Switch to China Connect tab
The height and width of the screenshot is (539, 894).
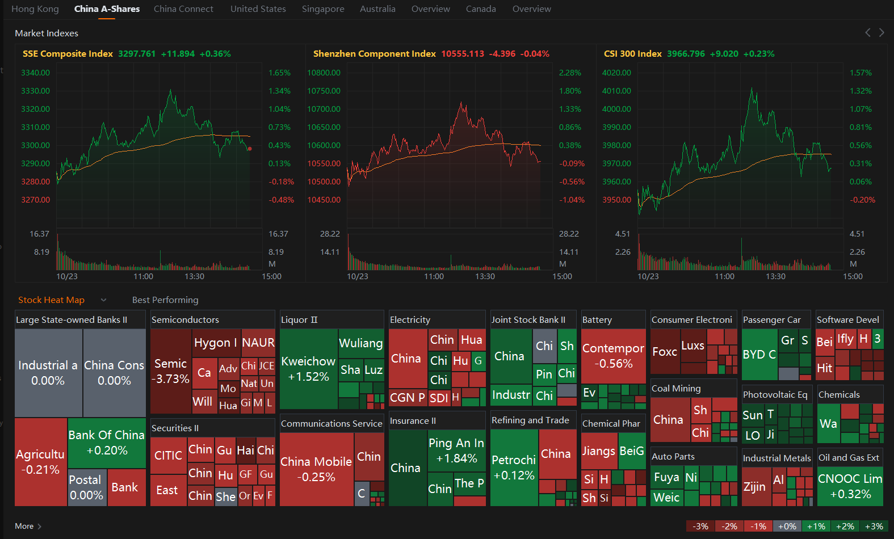183,9
